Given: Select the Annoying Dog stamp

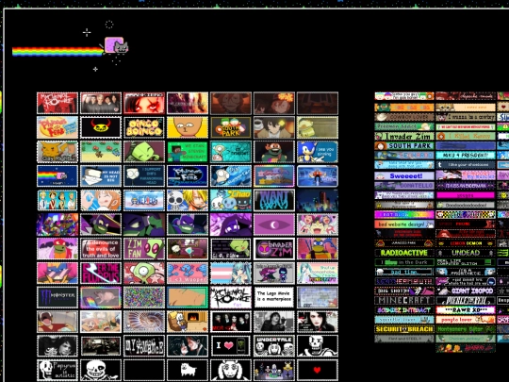Looking at the screenshot, I should [188, 370].
